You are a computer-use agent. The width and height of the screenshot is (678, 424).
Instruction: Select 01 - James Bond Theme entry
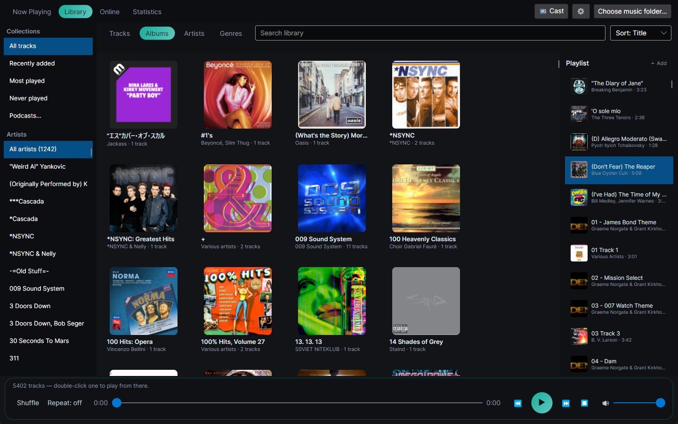tap(619, 226)
